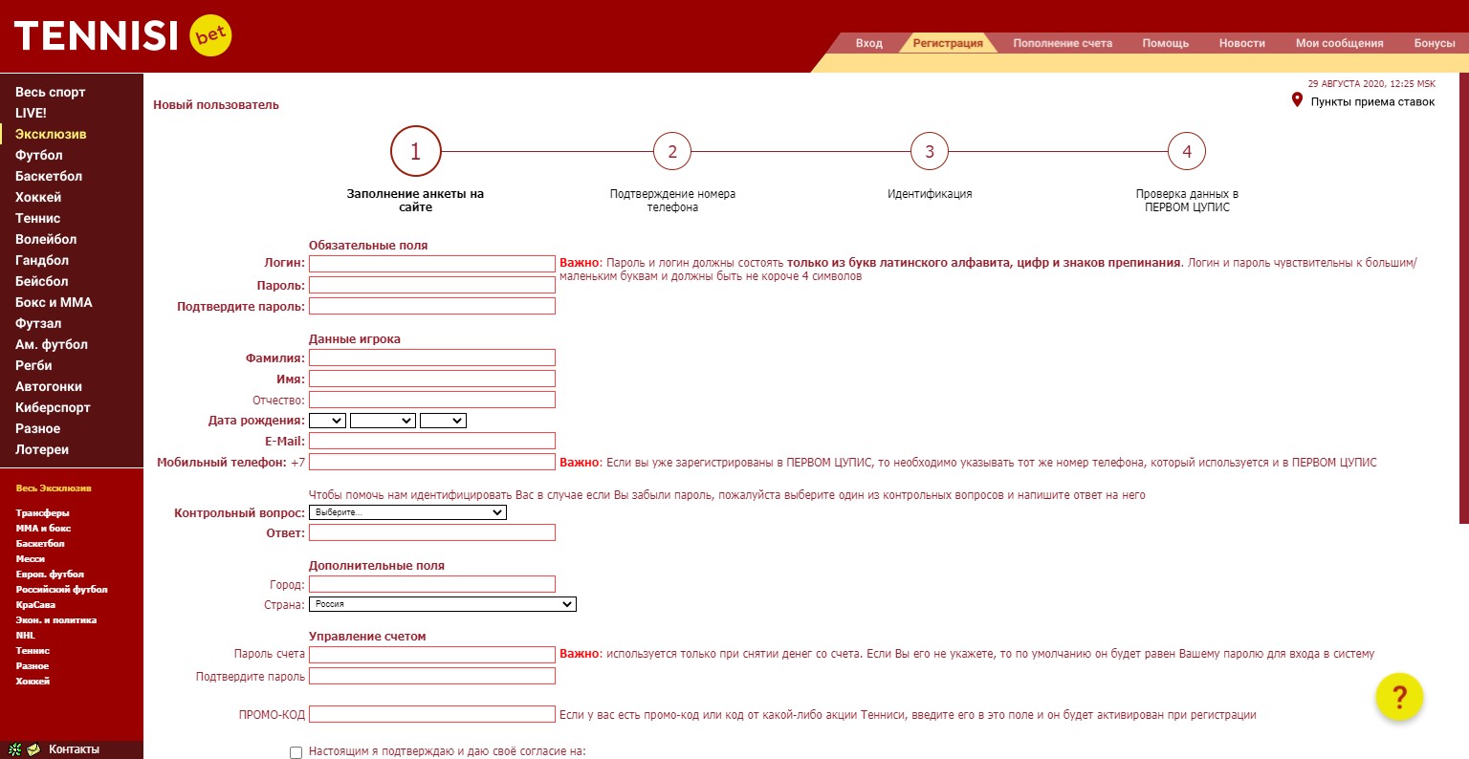Open the Мои сообщения tab
This screenshot has width=1469, height=759.
click(1340, 43)
